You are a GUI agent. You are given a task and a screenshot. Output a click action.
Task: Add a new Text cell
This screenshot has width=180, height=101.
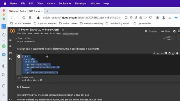click(28, 38)
